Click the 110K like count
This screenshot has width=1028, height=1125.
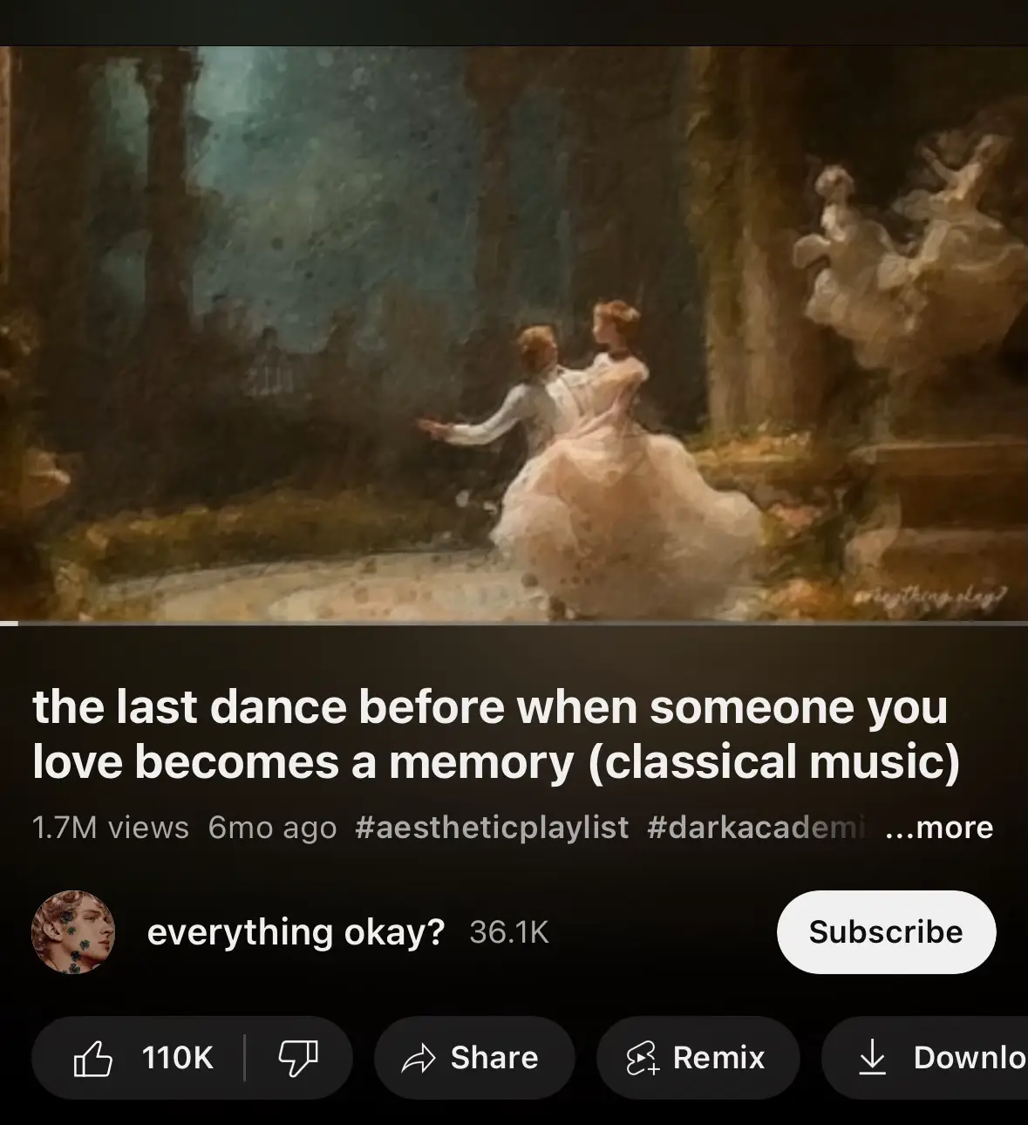pos(178,1058)
